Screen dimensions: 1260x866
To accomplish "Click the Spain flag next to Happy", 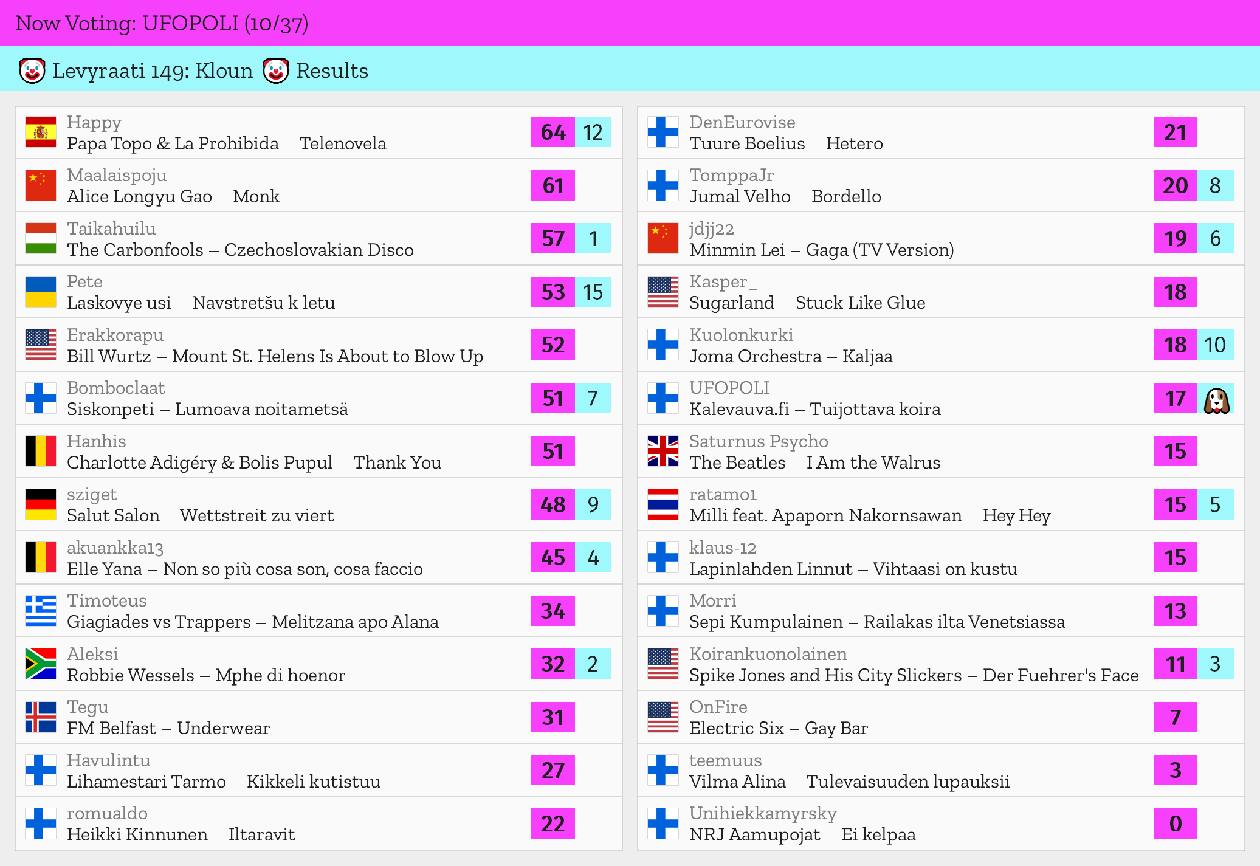I will (x=41, y=132).
